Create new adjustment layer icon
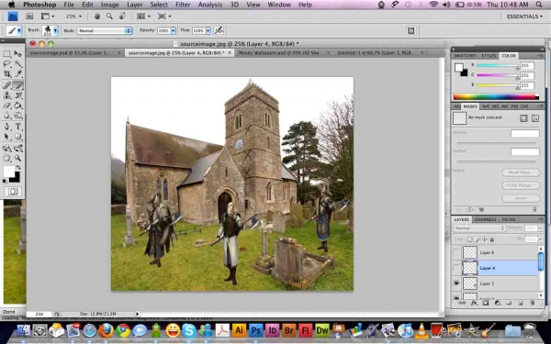Screen dimensions: 551x344 [497, 303]
